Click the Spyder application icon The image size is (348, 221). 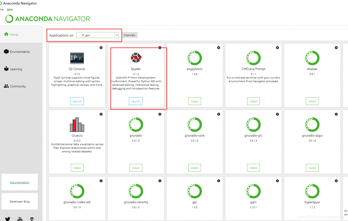[136, 58]
